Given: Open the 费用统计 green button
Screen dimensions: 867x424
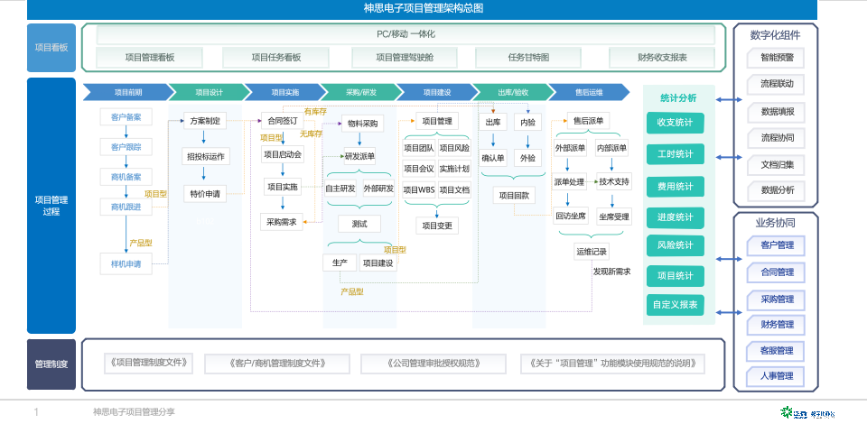Looking at the screenshot, I should pyautogui.click(x=676, y=187).
